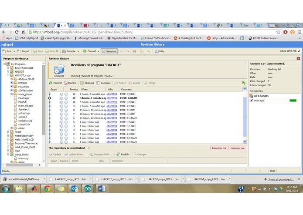
Task: Select the first radio circle in revision 12 row
Action: [61, 94]
